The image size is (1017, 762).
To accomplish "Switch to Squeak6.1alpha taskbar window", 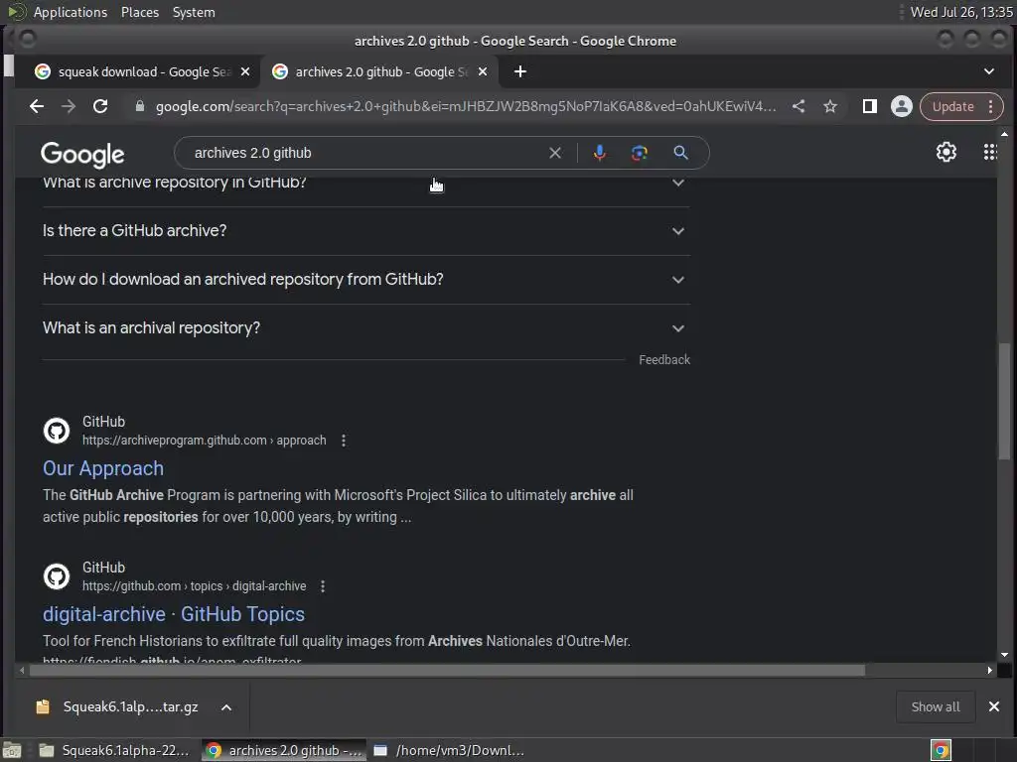I will 114,750.
